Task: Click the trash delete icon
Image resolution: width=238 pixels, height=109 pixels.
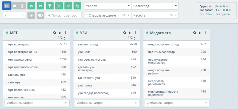Action: coord(22,6)
